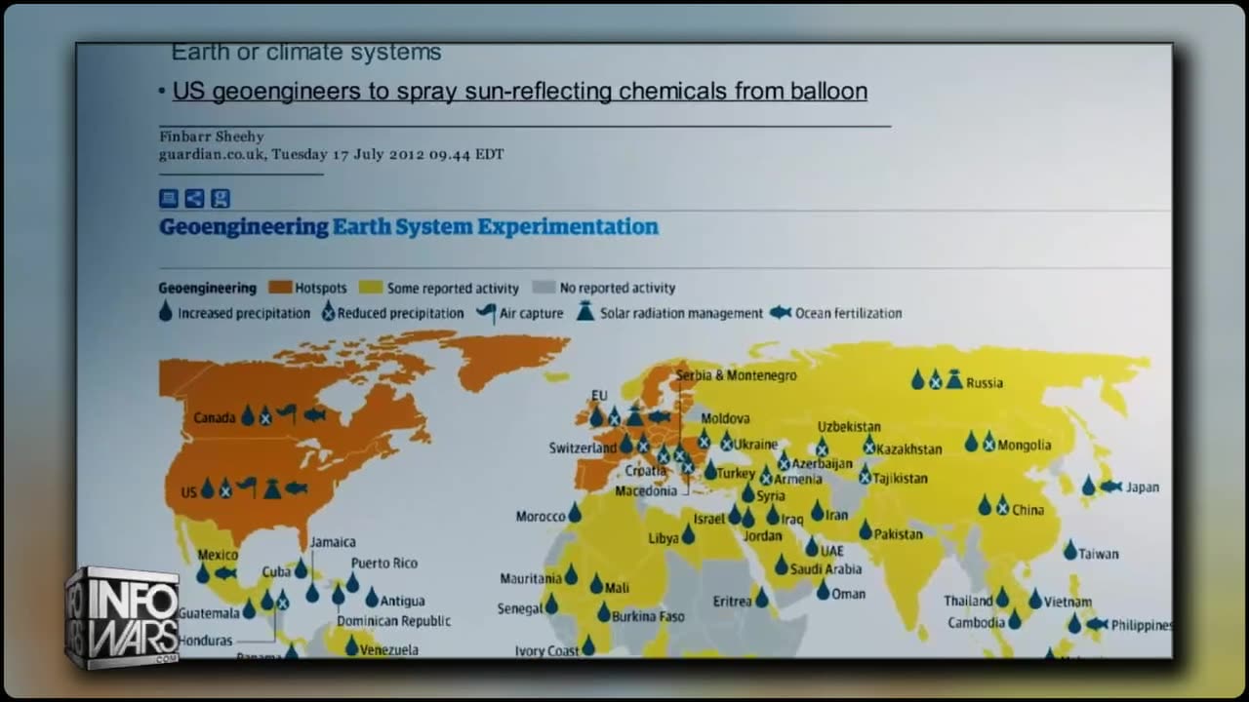Click the Dominican Republic map label

tap(394, 621)
